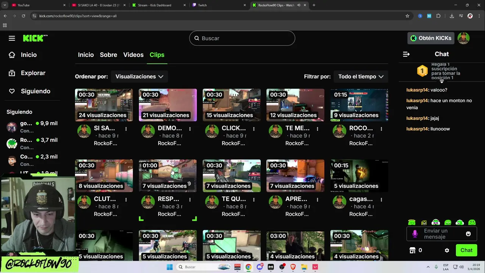Viewport: 485px width, 273px height.
Task: Open the Visualizaciones sort dropdown
Action: (139, 77)
